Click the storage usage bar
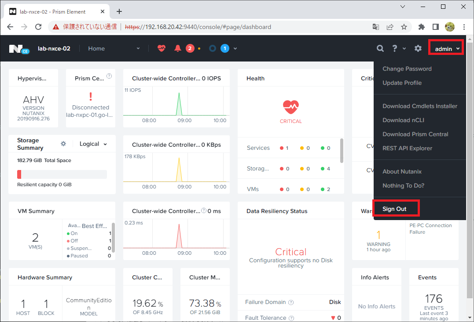This screenshot has height=322, width=474. [x=62, y=174]
